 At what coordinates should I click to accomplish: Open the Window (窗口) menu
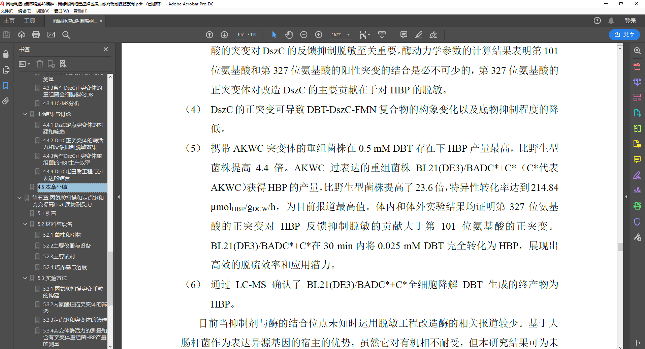click(x=61, y=11)
